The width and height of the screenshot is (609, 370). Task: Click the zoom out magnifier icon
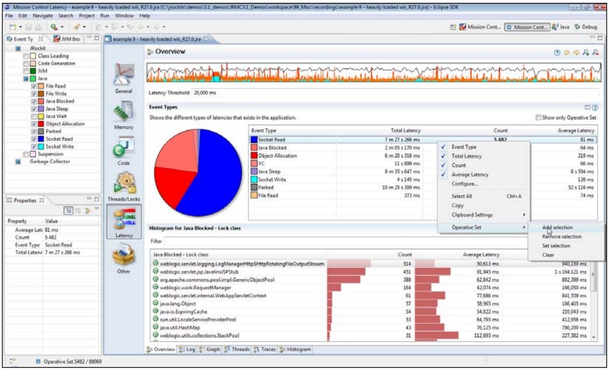pyautogui.click(x=596, y=52)
